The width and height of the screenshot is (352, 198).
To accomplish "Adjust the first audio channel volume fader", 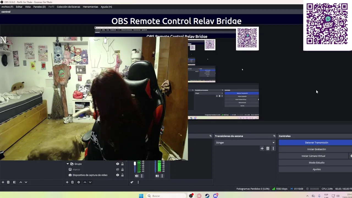I will [x=135, y=164].
